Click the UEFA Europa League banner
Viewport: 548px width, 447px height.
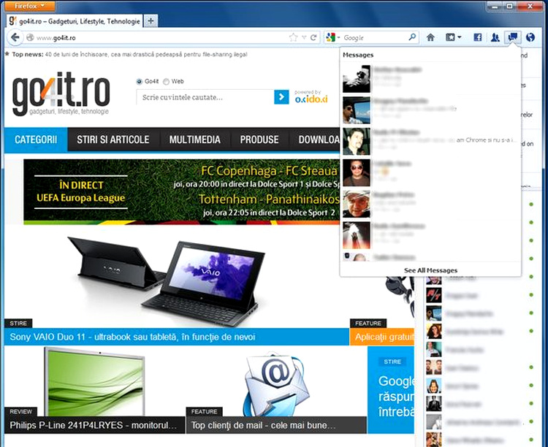click(x=181, y=192)
